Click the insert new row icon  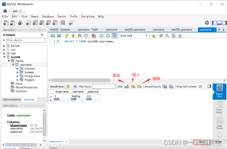coord(133,86)
